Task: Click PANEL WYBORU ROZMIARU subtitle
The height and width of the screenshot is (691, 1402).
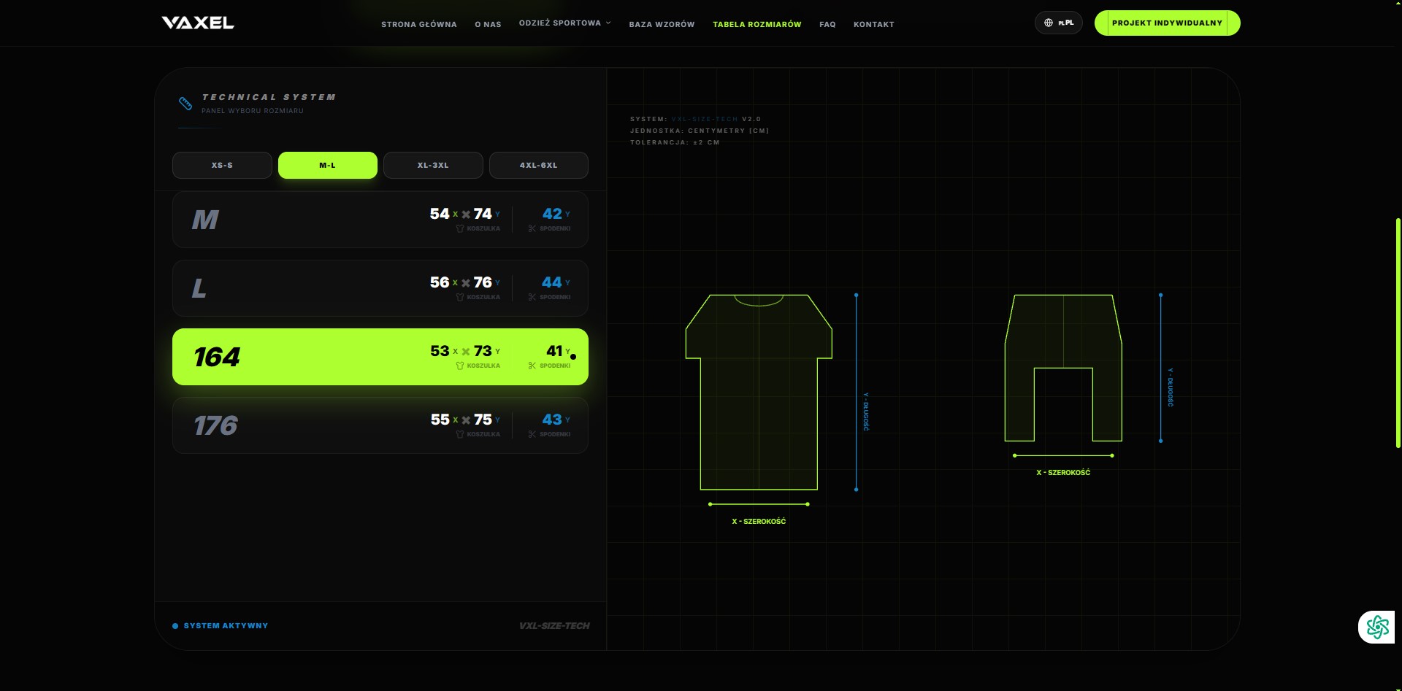Action: coord(253,111)
